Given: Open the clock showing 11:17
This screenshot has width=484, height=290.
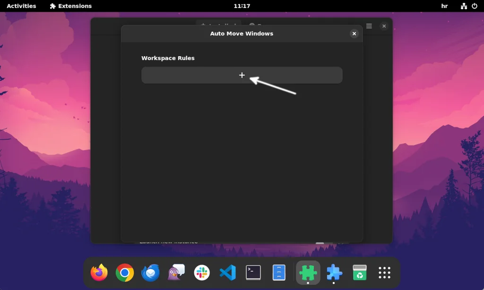Looking at the screenshot, I should 242,6.
